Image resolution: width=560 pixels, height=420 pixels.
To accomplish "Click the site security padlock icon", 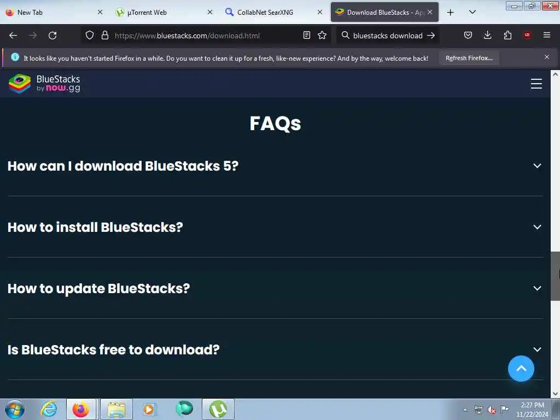I will point(104,36).
